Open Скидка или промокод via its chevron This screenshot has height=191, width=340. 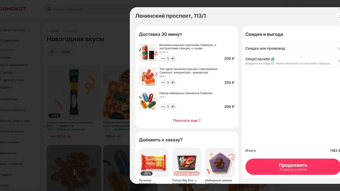point(338,48)
